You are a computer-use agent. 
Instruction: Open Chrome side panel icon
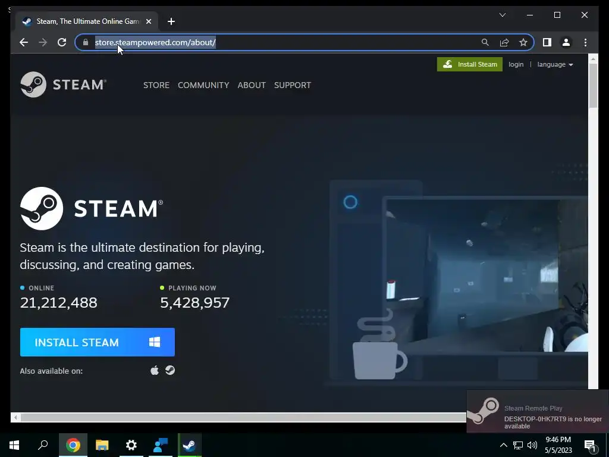tap(547, 42)
